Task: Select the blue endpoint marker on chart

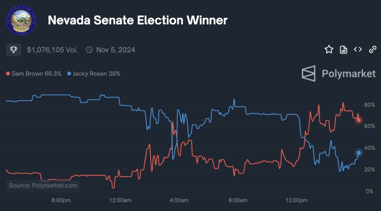Action: [x=359, y=153]
